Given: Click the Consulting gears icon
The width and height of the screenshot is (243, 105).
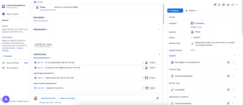Looking at the screenshot, I should pyautogui.click(x=172, y=90).
